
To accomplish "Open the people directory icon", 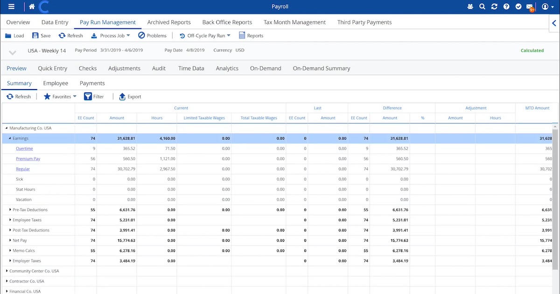I will pyautogui.click(x=470, y=7).
